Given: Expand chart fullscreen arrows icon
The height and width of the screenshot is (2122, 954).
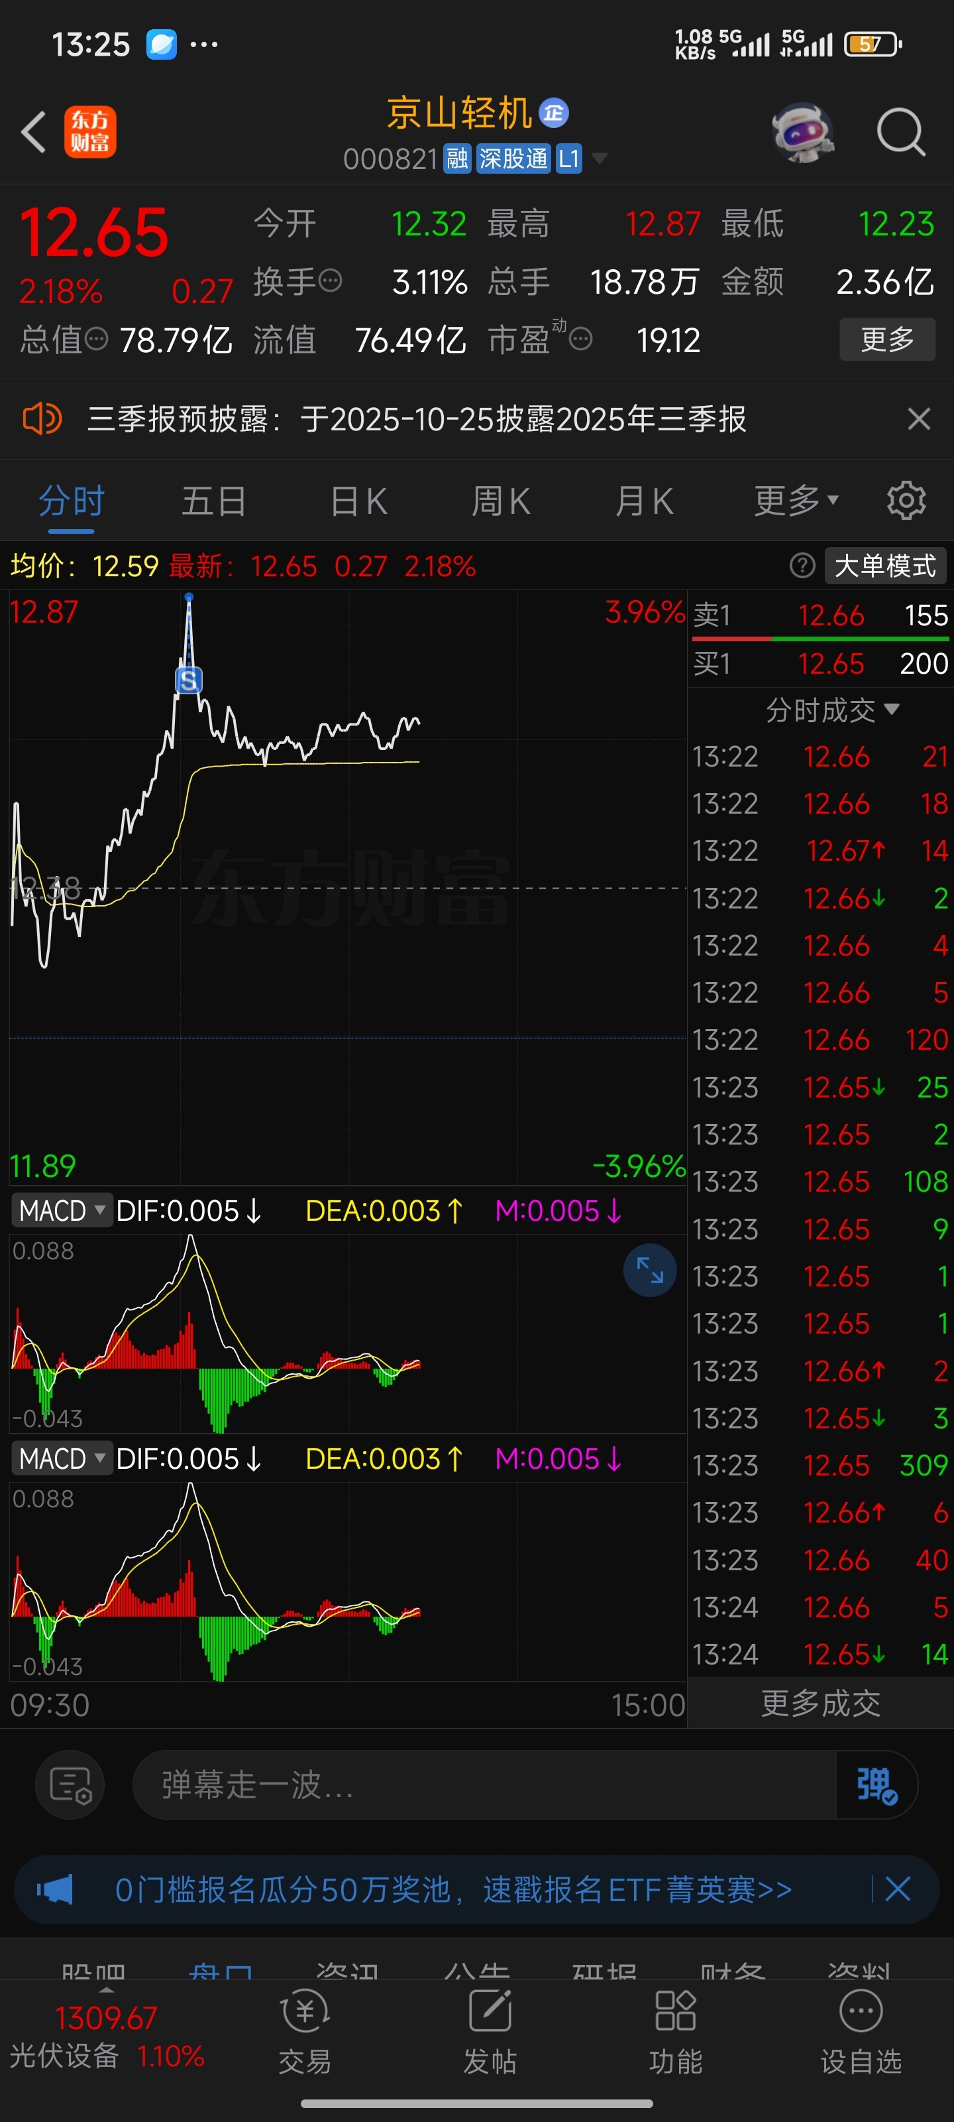Looking at the screenshot, I should [x=649, y=1269].
